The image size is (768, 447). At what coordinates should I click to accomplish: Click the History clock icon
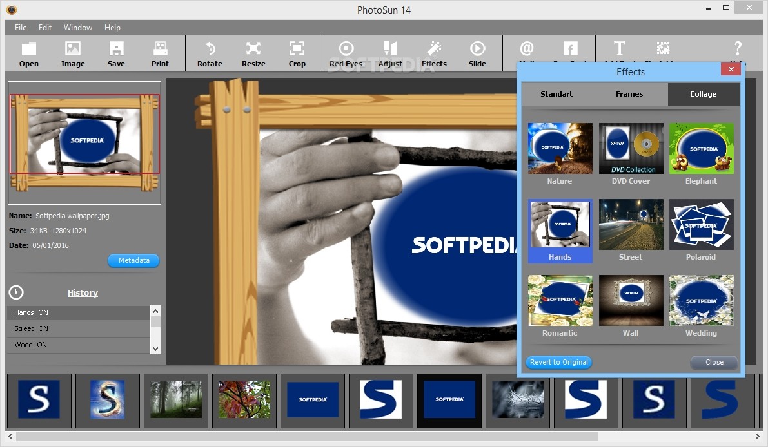click(x=16, y=292)
